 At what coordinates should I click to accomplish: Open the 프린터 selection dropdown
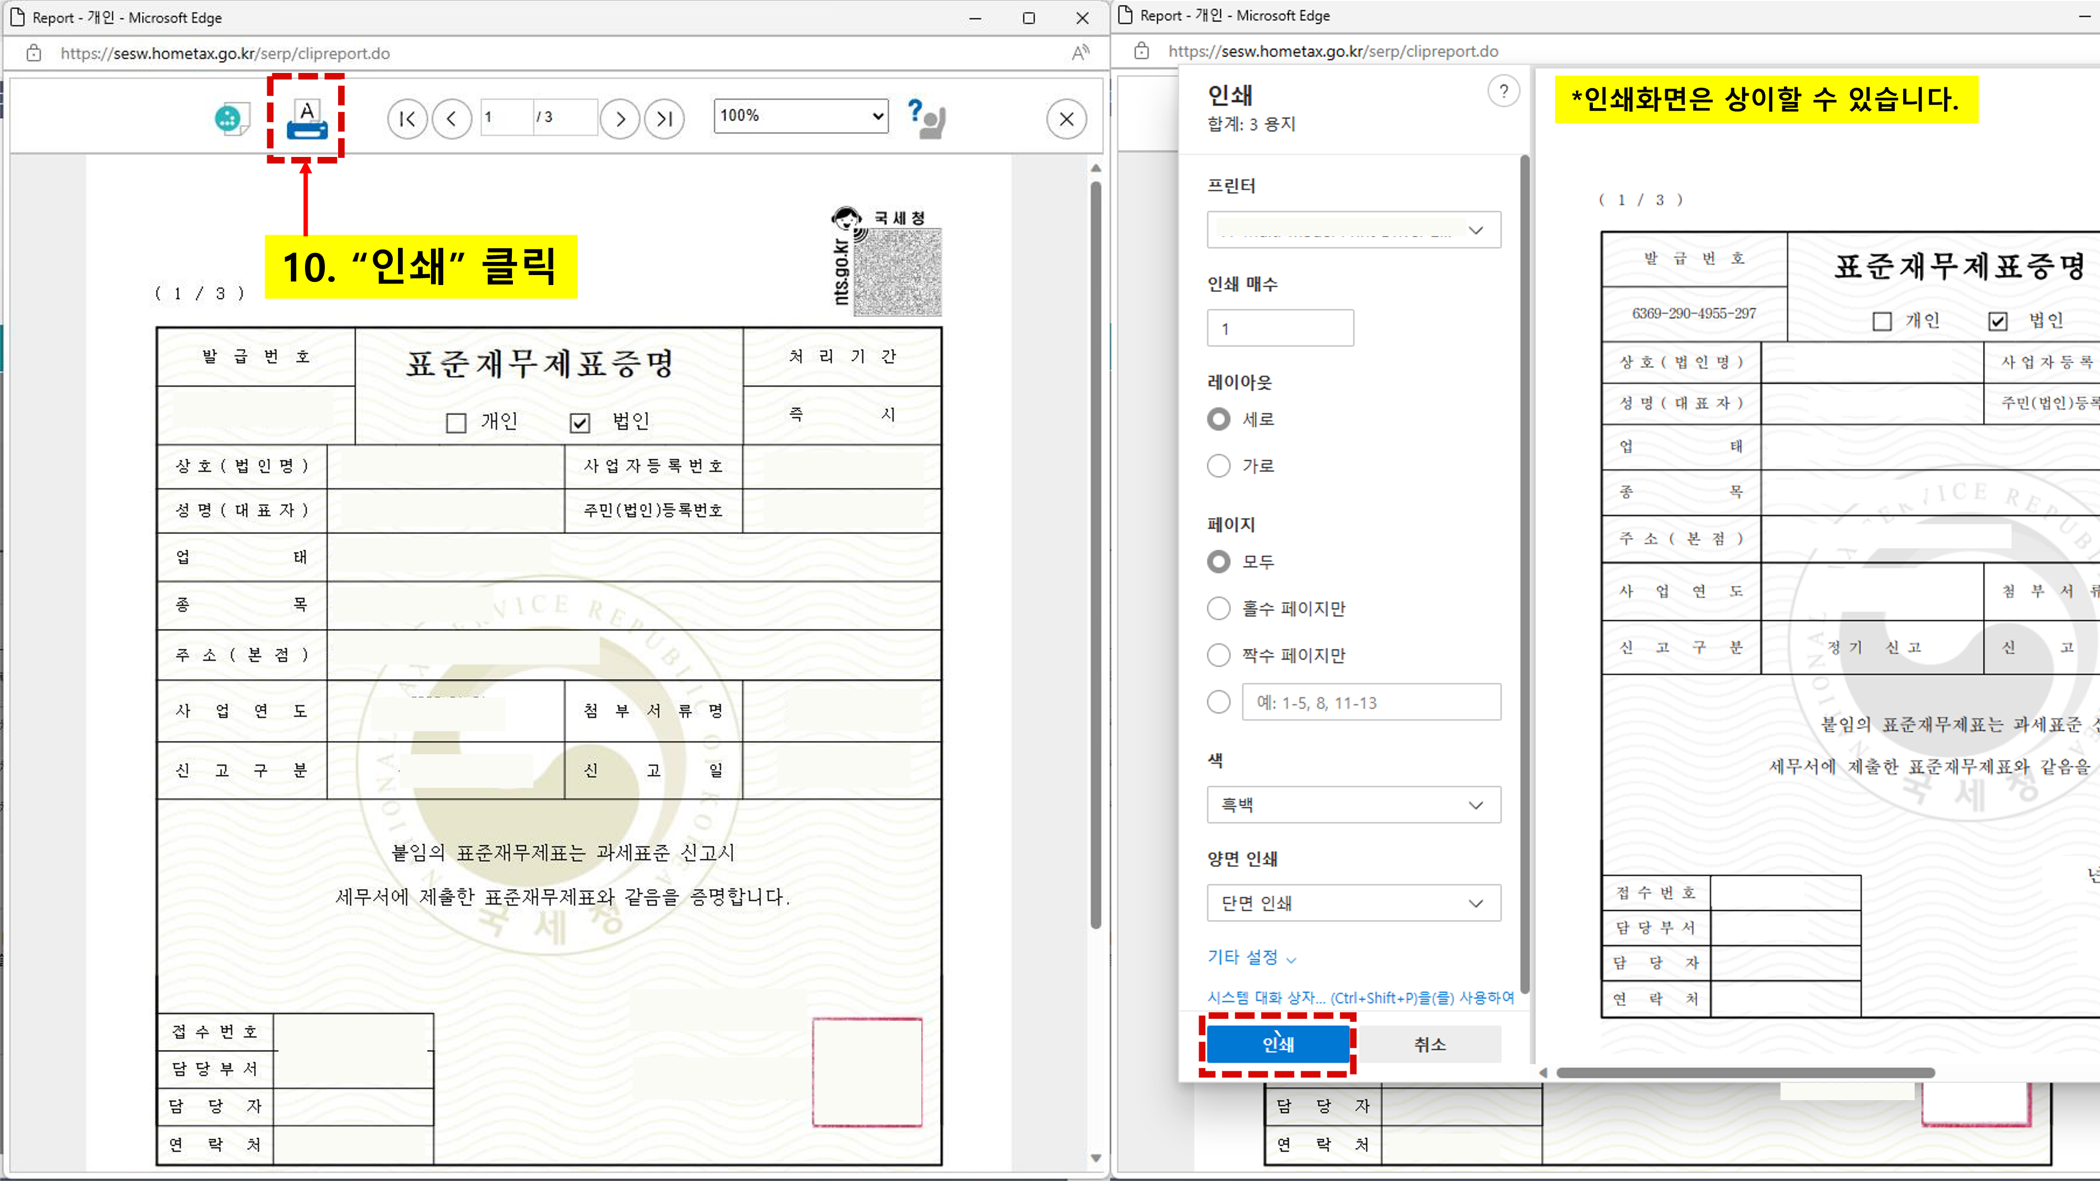point(1353,230)
